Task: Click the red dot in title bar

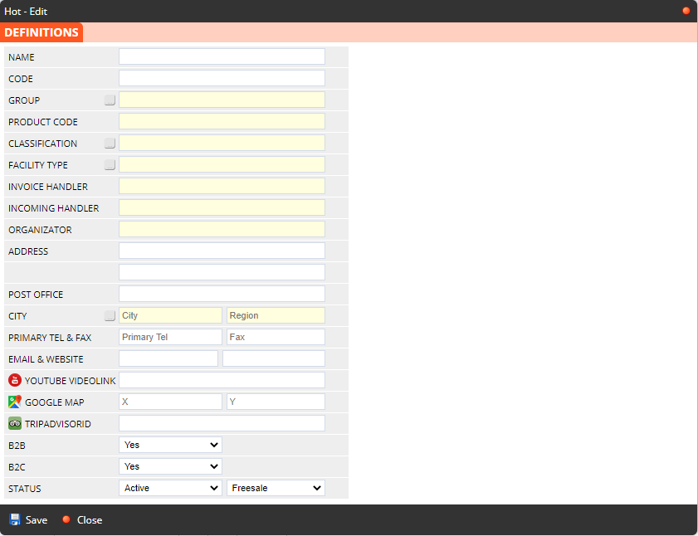Action: point(686,11)
